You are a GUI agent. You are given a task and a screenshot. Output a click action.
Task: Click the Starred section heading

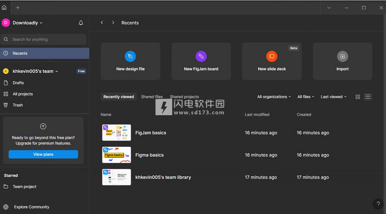coord(11,176)
